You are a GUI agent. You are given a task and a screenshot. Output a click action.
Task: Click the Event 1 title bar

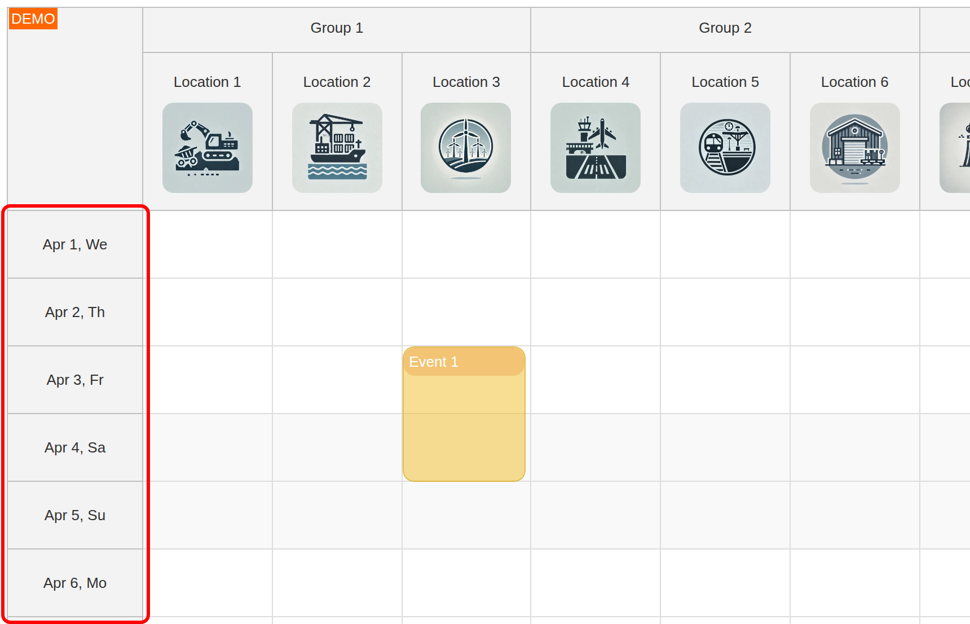click(x=464, y=362)
